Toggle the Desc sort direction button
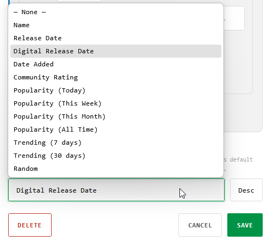Image resolution: width=273 pixels, height=247 pixels. coord(246,190)
